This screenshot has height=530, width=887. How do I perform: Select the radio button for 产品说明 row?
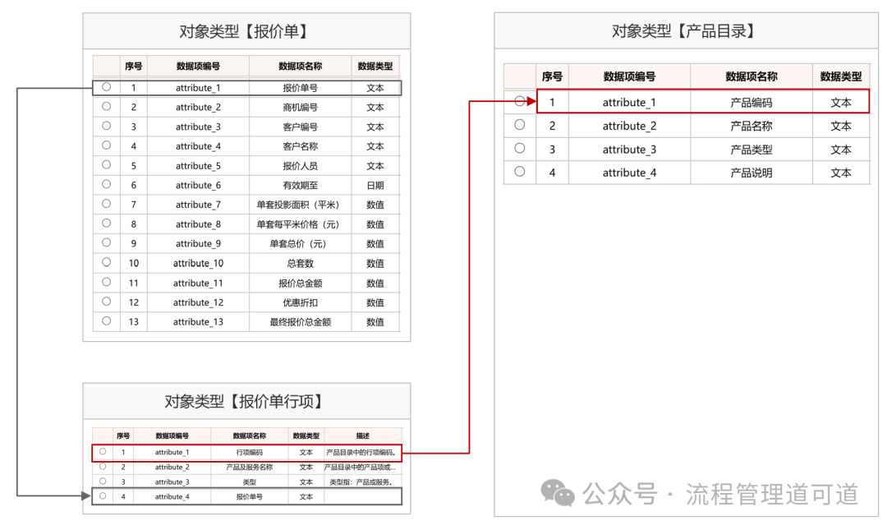[519, 172]
